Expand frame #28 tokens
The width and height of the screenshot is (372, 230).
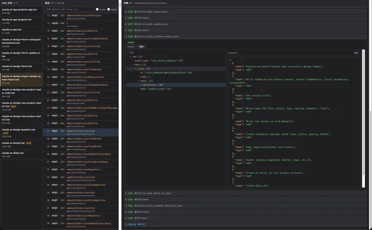tap(245, 199)
